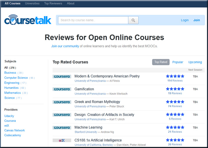Open the 114 Reviews link
The image size is (208, 148).
(x=175, y=81)
